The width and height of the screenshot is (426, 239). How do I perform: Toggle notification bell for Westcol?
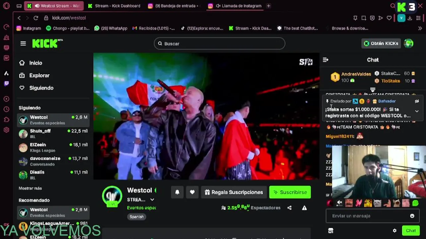coord(177,192)
